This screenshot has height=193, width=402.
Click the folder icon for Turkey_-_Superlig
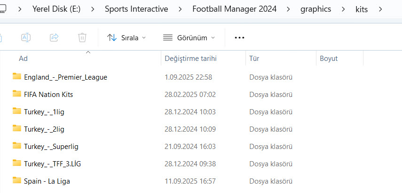point(17,146)
